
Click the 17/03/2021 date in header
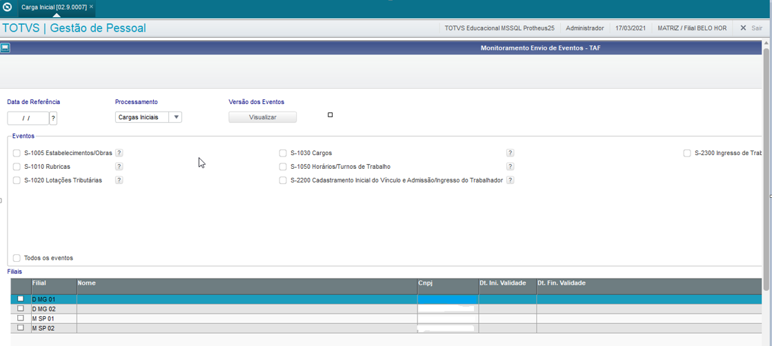(630, 28)
